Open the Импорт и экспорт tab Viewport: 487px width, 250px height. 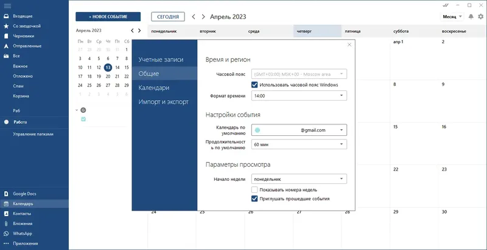(164, 102)
